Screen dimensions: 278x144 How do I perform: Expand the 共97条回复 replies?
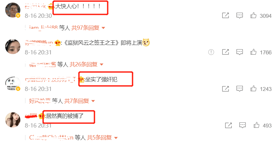coord(88,28)
